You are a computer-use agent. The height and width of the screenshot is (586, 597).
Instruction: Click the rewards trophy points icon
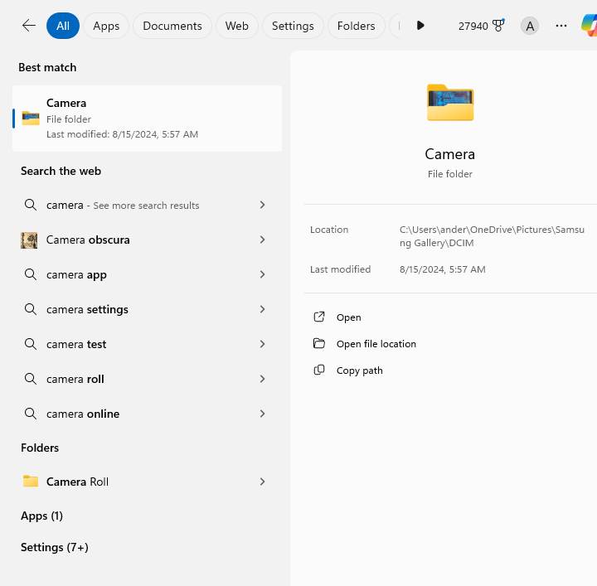click(x=498, y=26)
